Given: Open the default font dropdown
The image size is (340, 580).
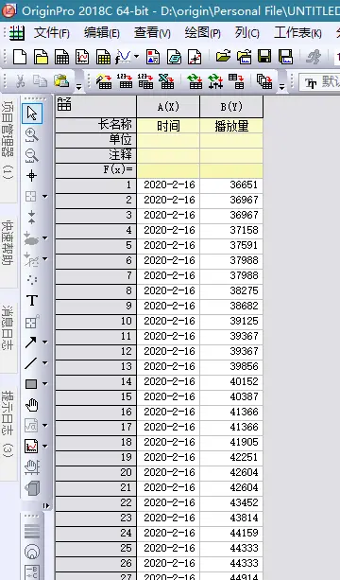Looking at the screenshot, I should pyautogui.click(x=320, y=82).
